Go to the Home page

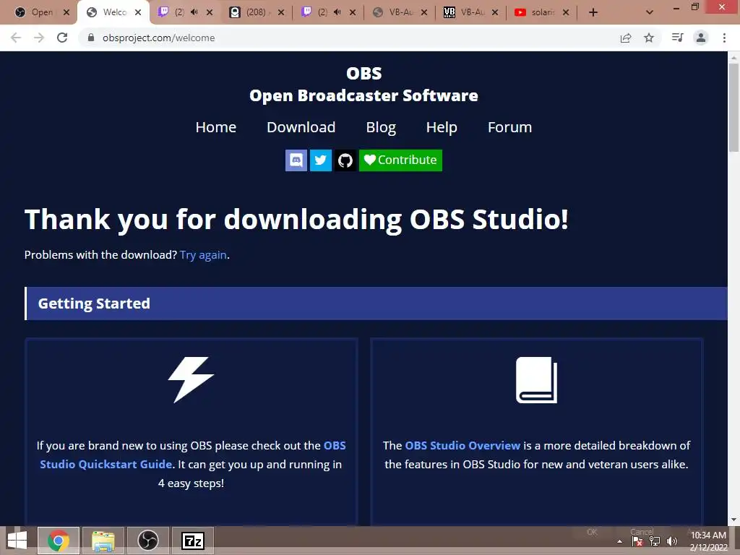(215, 127)
